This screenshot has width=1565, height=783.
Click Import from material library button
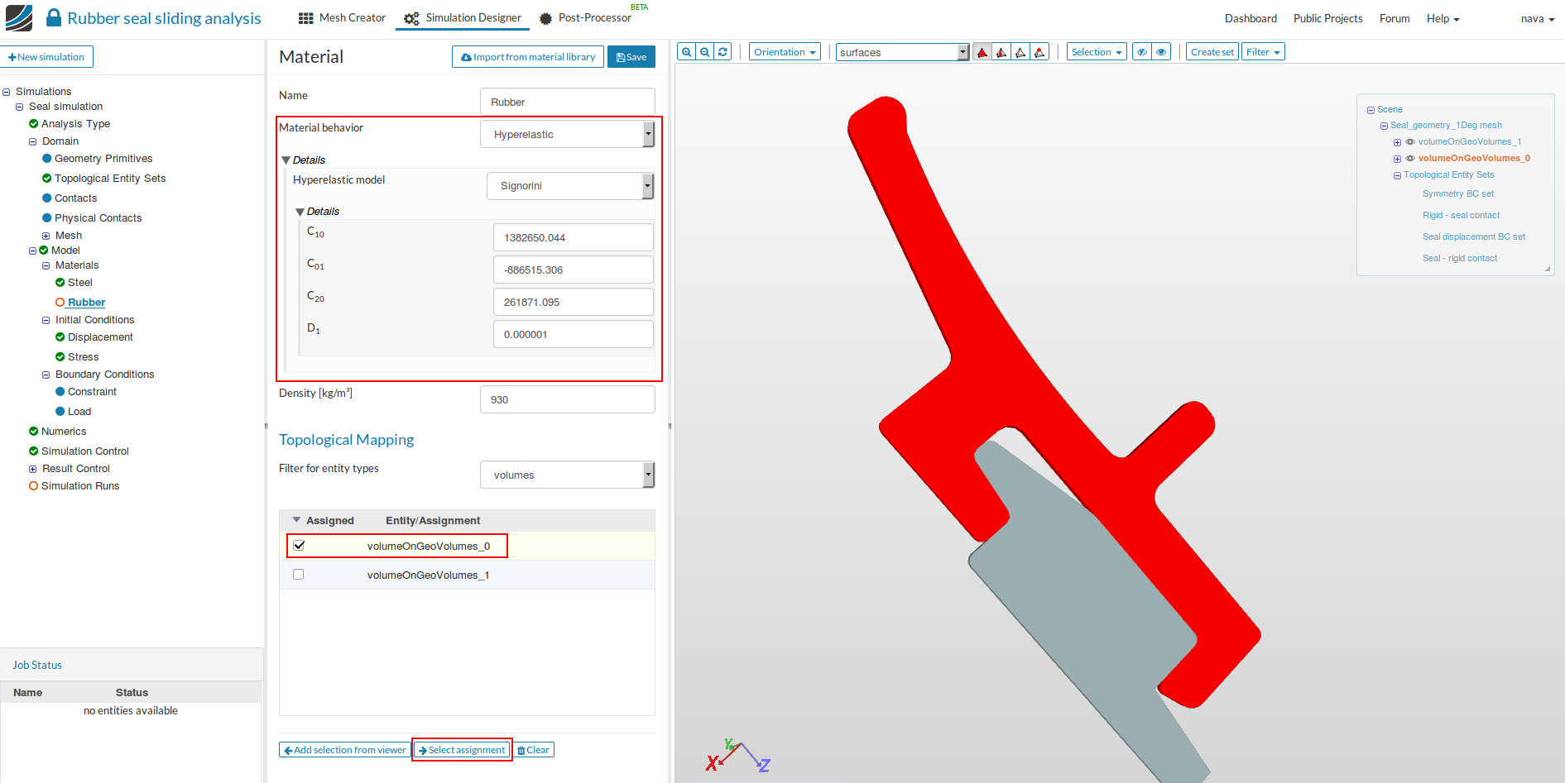tap(528, 57)
